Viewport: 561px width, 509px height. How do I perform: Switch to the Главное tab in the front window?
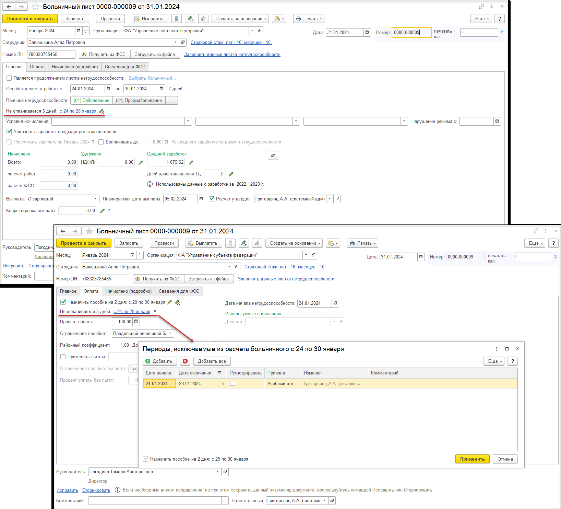pyautogui.click(x=68, y=291)
